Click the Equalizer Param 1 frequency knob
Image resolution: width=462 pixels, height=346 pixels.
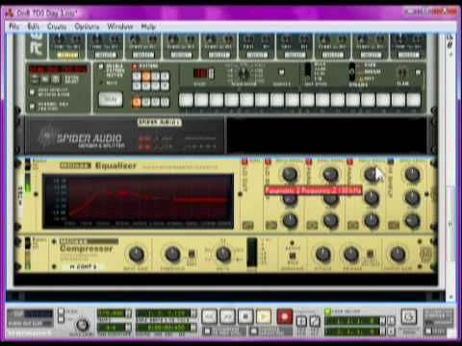click(x=330, y=174)
